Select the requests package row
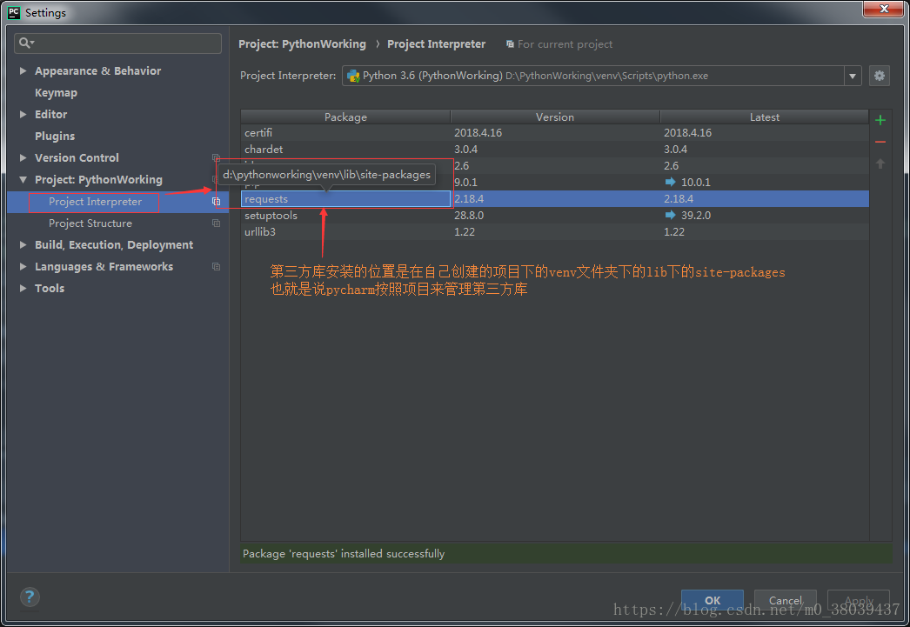The image size is (910, 627). coord(555,199)
